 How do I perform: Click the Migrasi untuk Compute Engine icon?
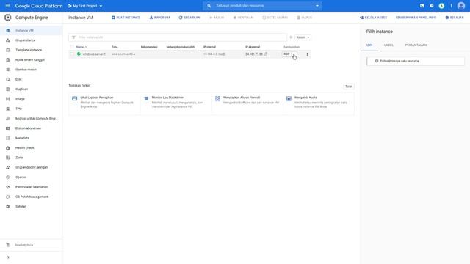coord(8,119)
